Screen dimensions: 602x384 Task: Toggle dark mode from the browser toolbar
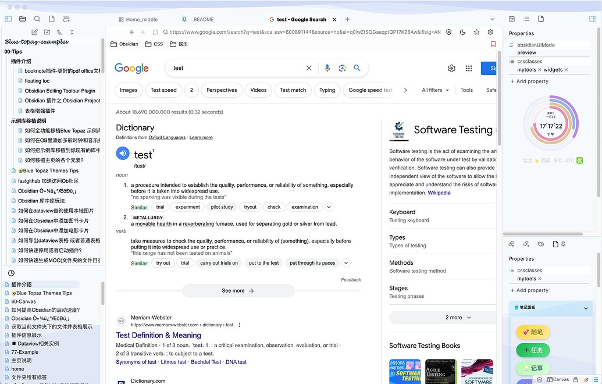[462, 32]
